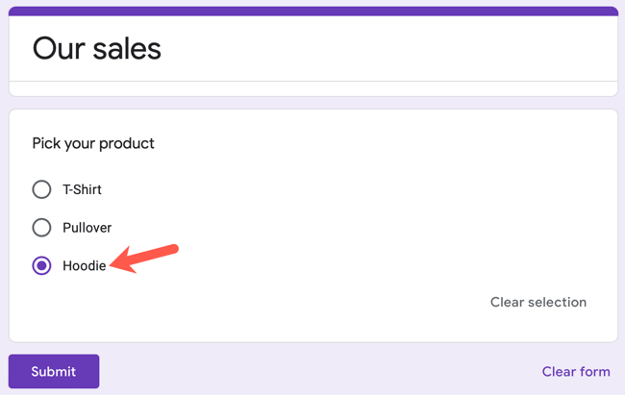Click the purple accent bar above the title

pos(312,11)
